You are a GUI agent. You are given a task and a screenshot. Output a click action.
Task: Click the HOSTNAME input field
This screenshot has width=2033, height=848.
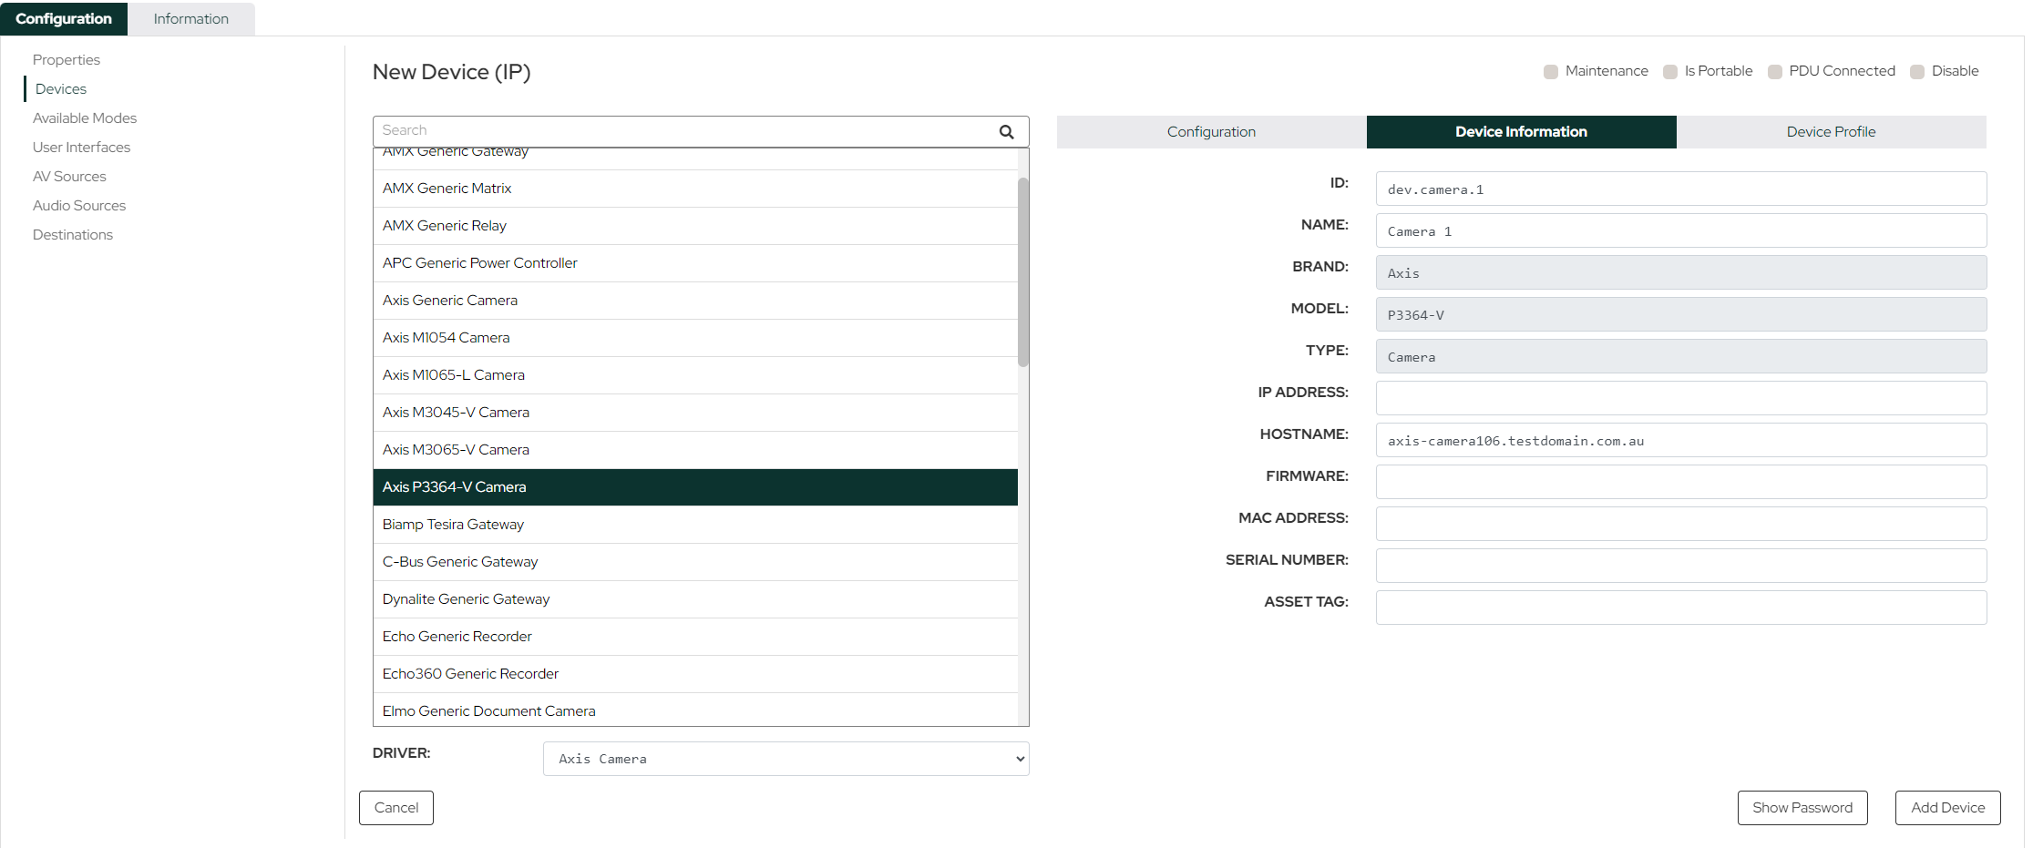coord(1681,440)
